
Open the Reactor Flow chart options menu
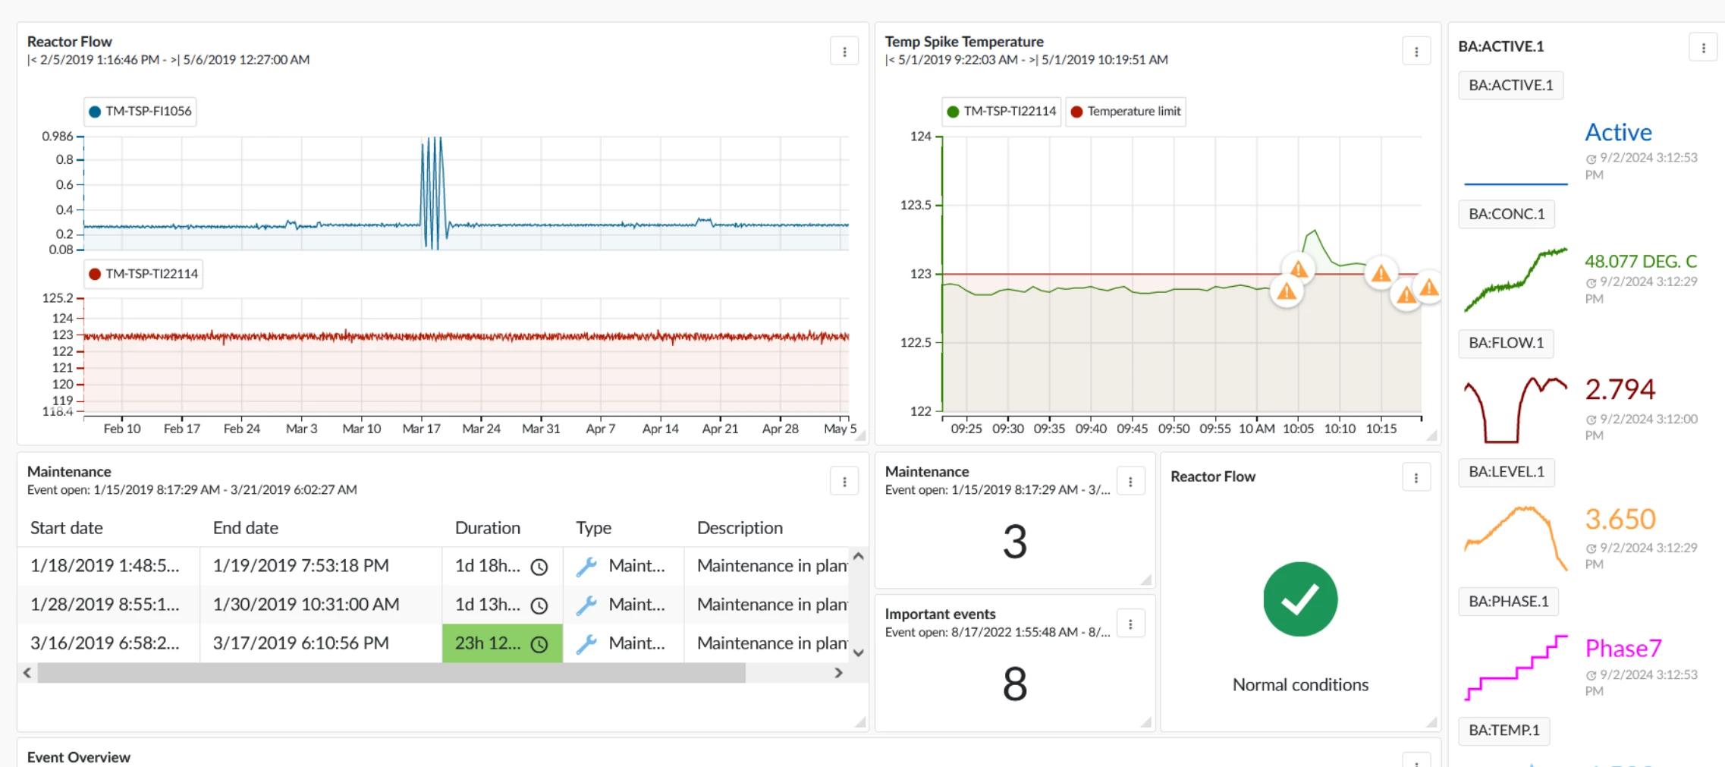point(844,51)
